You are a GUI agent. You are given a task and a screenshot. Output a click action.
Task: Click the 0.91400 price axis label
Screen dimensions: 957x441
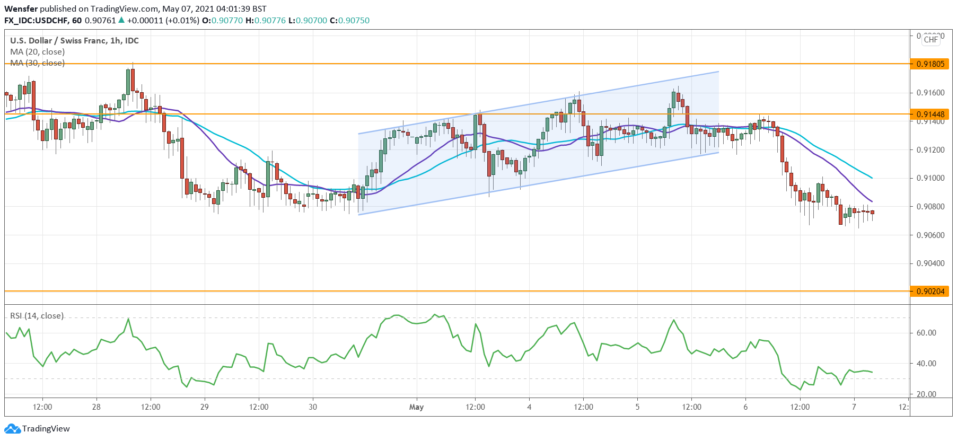[930, 122]
